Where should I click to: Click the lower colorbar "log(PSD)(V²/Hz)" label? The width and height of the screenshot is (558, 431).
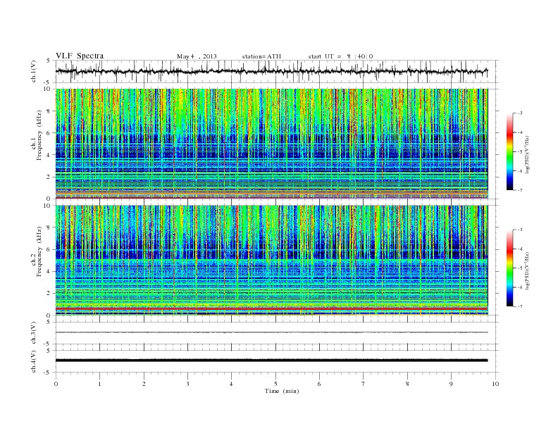coord(527,270)
